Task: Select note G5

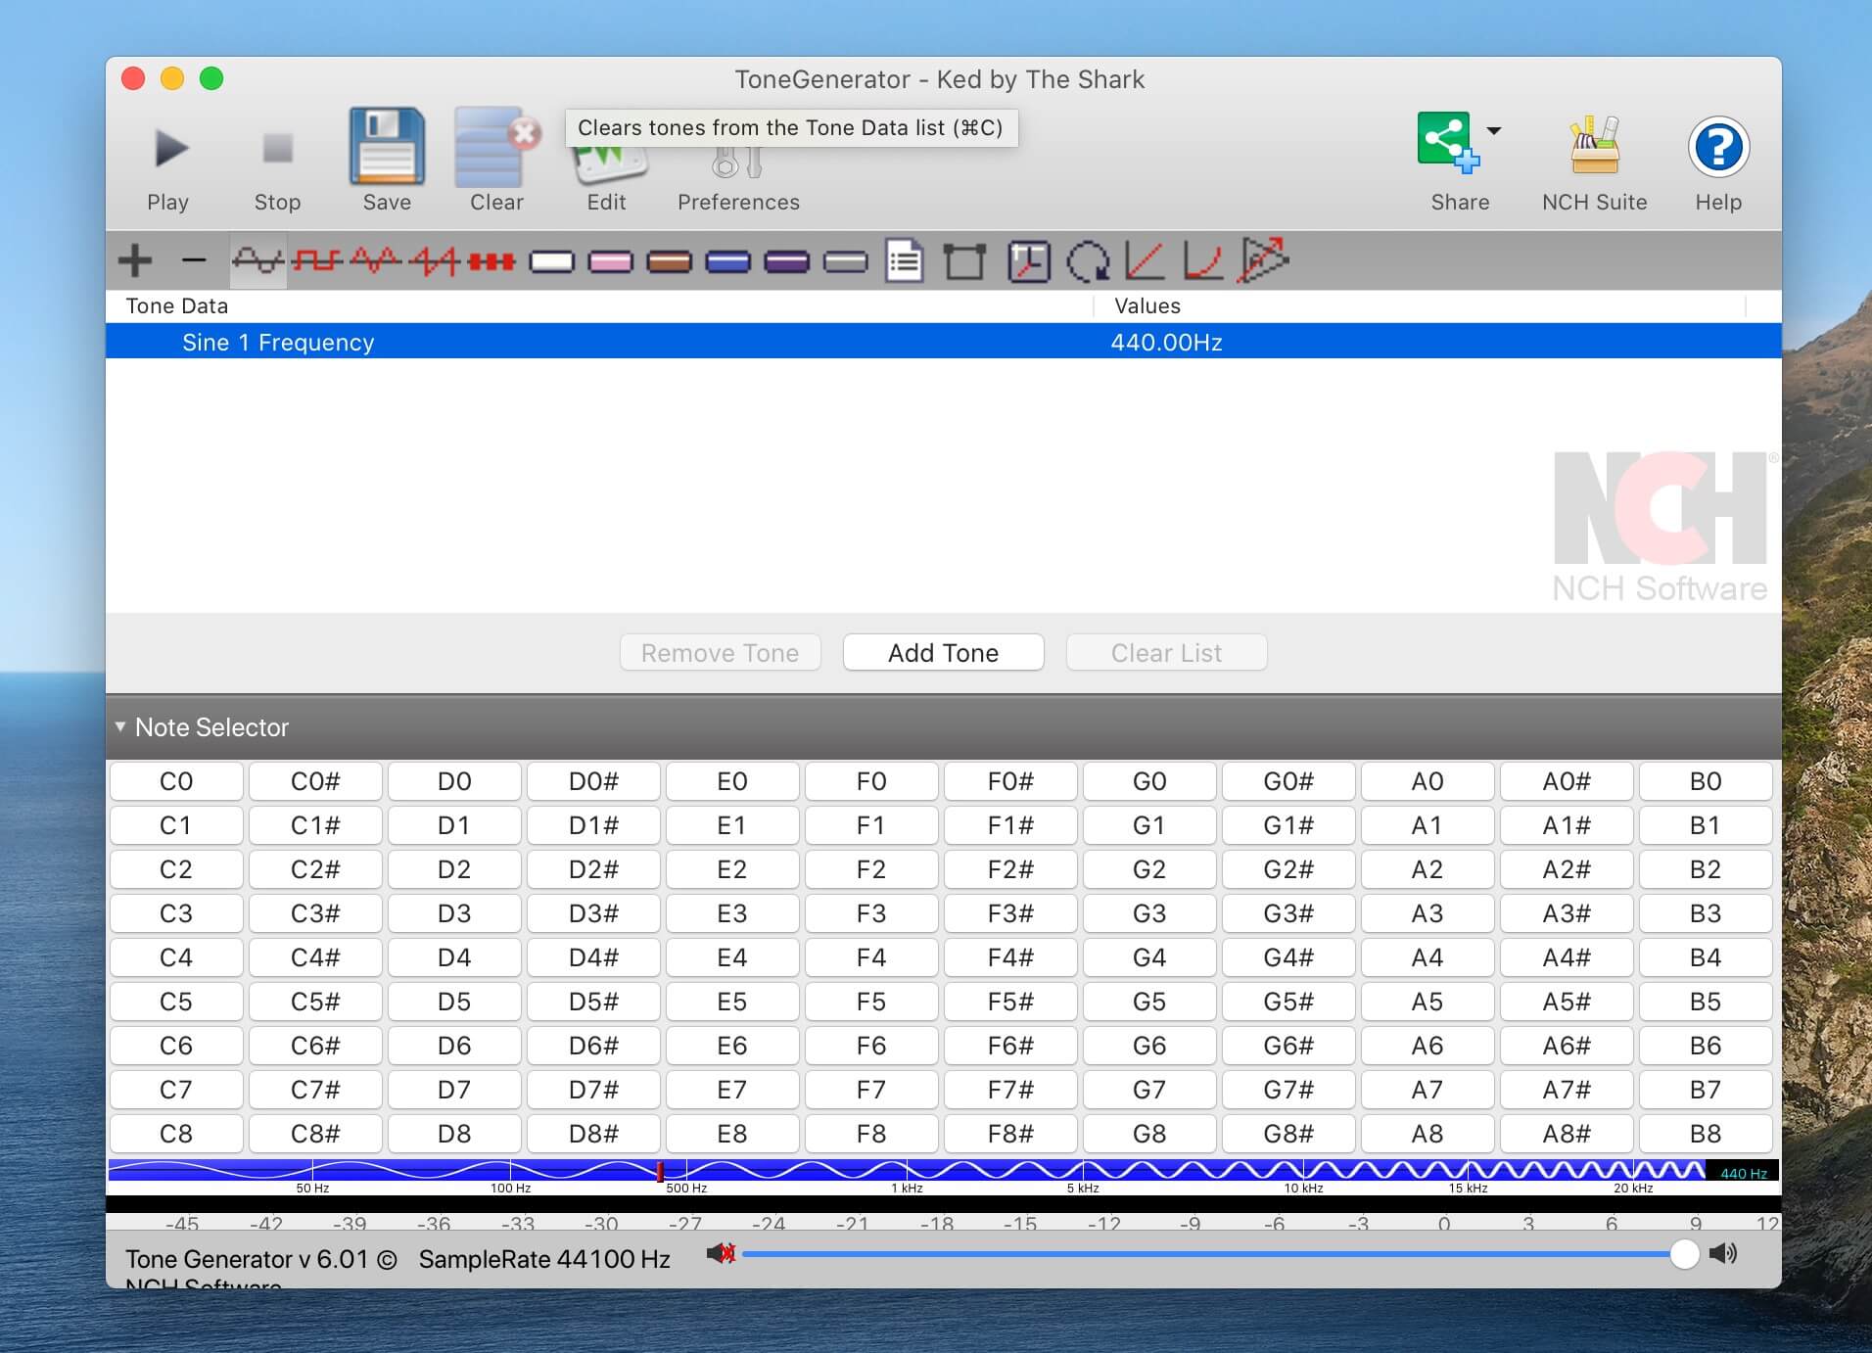Action: click(1148, 1002)
